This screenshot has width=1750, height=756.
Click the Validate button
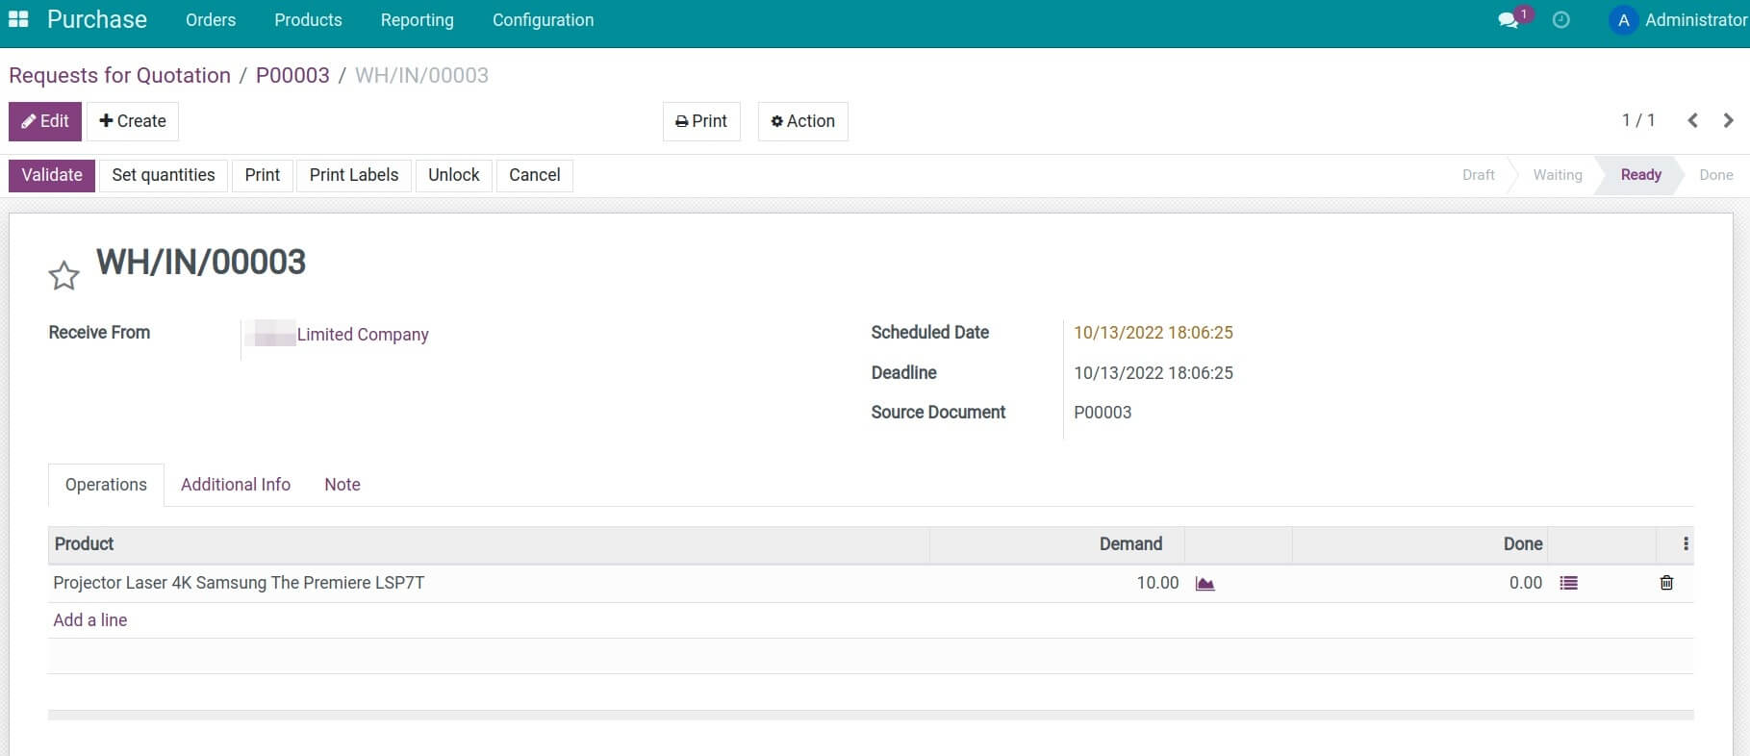[x=52, y=175]
